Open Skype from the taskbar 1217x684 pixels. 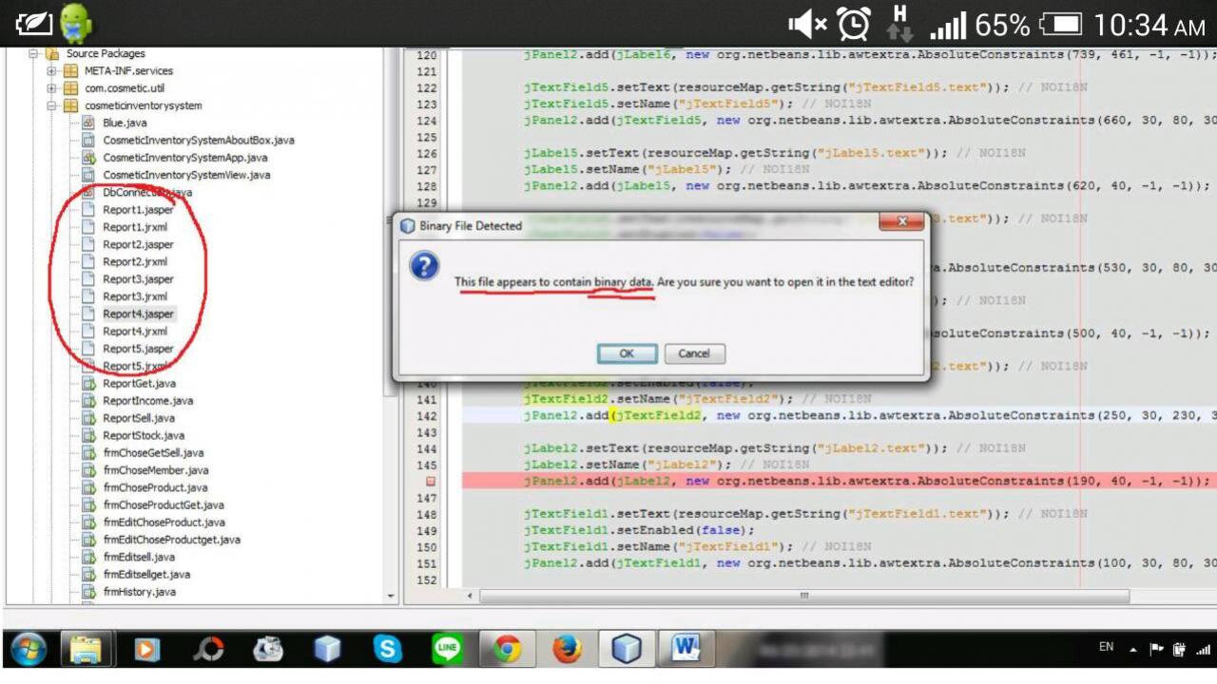388,649
